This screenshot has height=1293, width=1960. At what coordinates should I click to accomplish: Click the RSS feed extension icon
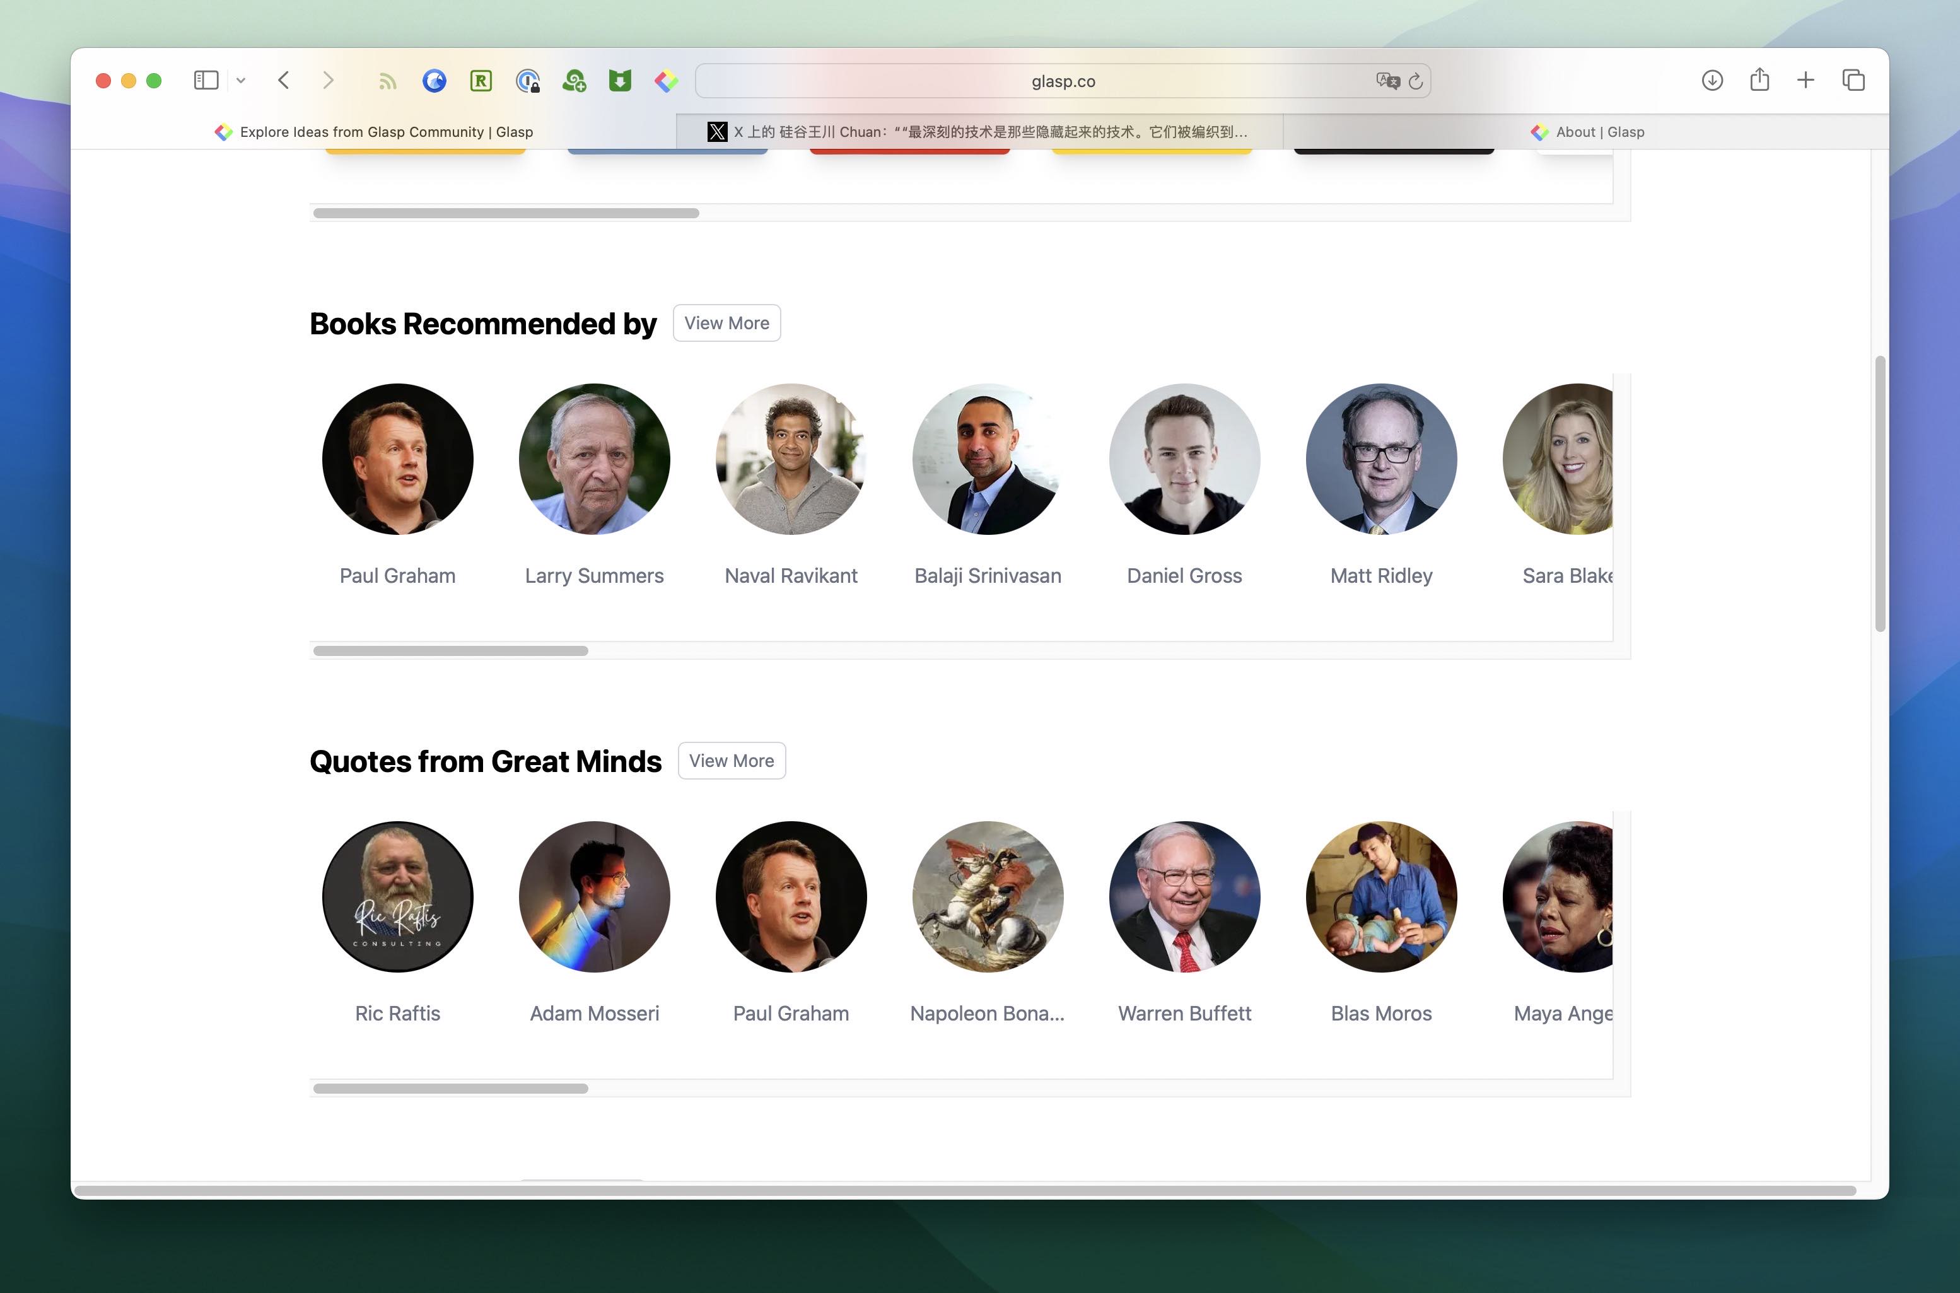tap(388, 81)
